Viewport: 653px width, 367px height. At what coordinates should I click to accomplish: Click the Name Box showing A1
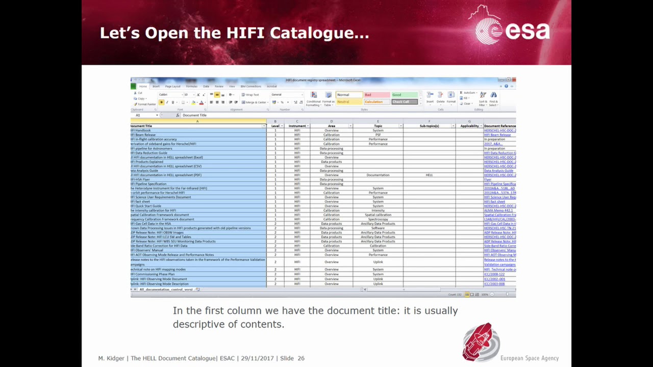tap(144, 115)
